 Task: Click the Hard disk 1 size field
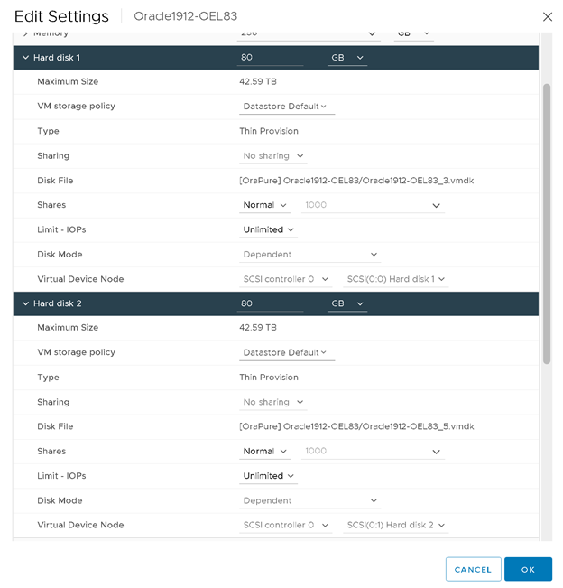pyautogui.click(x=270, y=58)
